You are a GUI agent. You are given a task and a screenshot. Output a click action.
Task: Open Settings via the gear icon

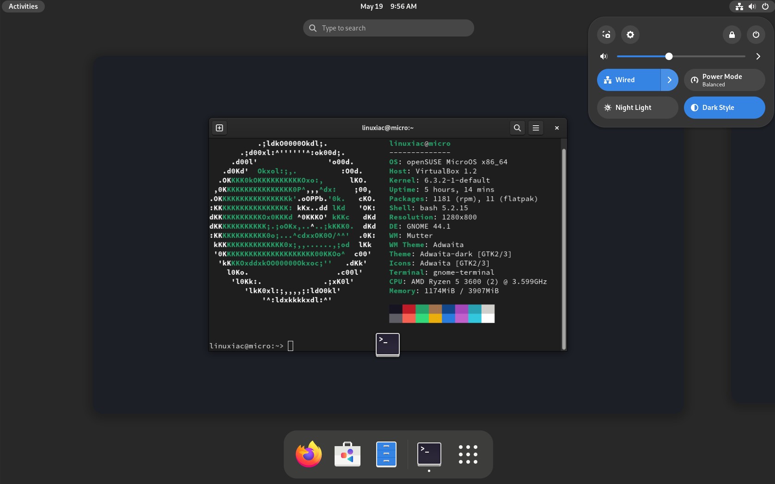pos(630,35)
